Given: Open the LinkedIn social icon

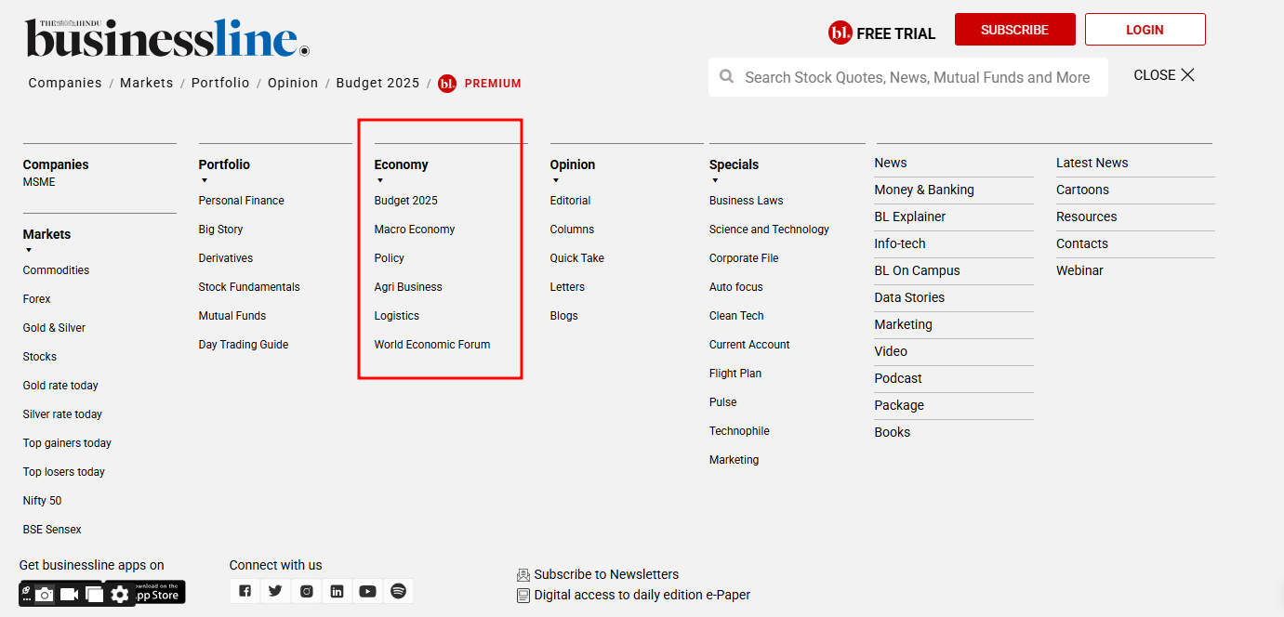Looking at the screenshot, I should point(337,591).
